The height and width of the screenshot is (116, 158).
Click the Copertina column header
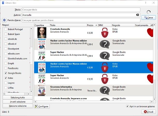pyautogui.click(x=42, y=25)
